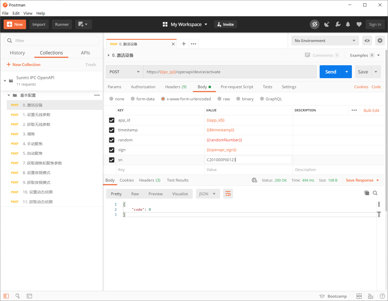Open the Send button arrow dropdown
This screenshot has height=301, width=388.
click(347, 72)
